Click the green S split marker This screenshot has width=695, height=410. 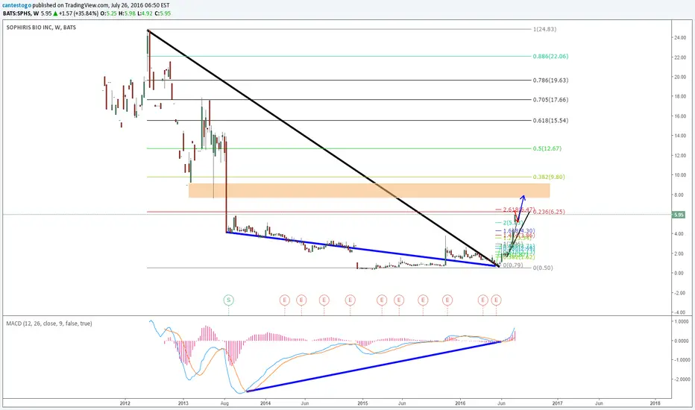click(229, 300)
